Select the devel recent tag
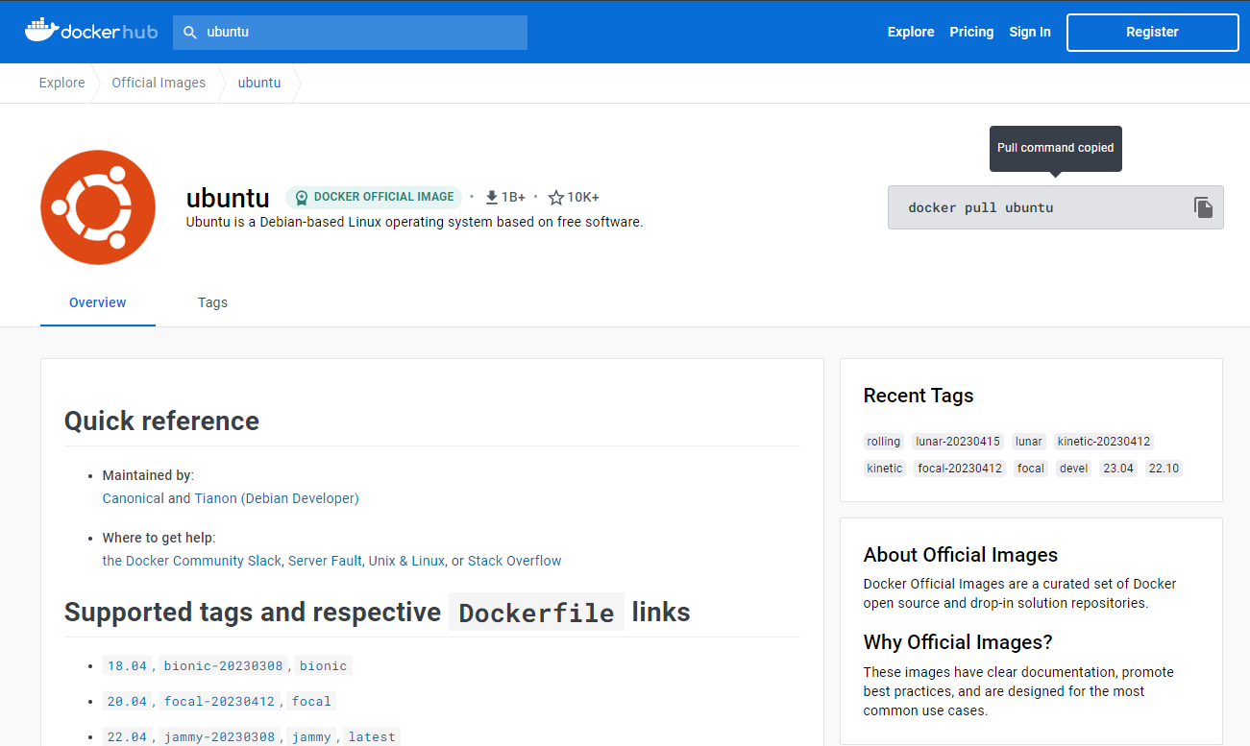 pyautogui.click(x=1074, y=469)
